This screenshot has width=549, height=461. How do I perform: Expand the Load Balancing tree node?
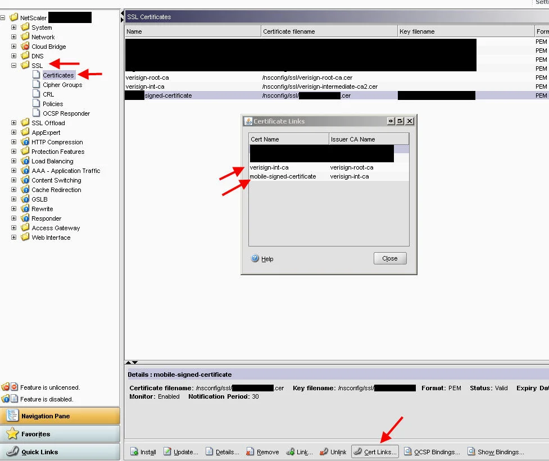(13, 161)
